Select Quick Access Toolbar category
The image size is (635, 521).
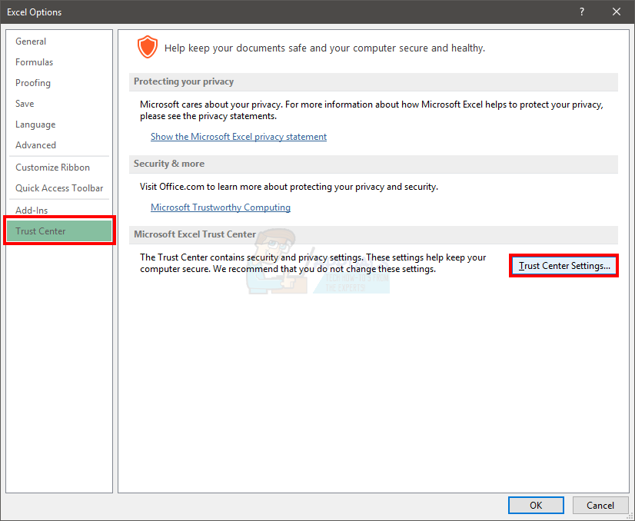tap(59, 188)
